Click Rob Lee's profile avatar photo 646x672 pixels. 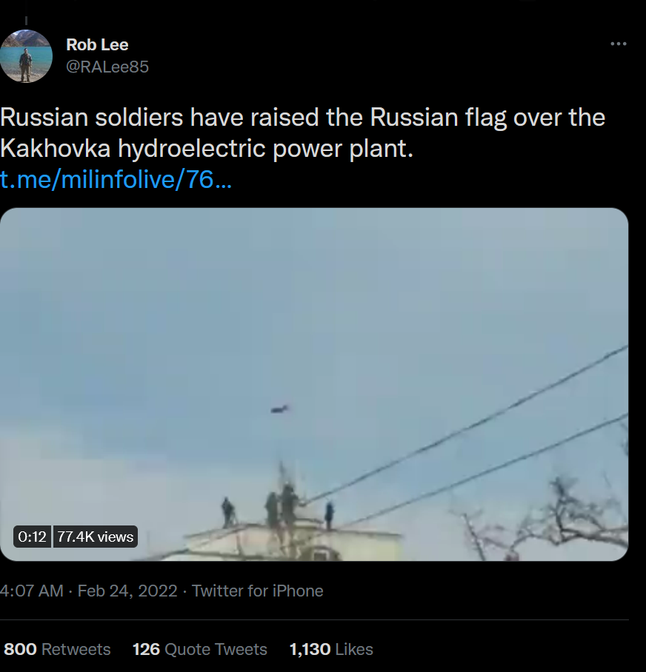pyautogui.click(x=26, y=56)
